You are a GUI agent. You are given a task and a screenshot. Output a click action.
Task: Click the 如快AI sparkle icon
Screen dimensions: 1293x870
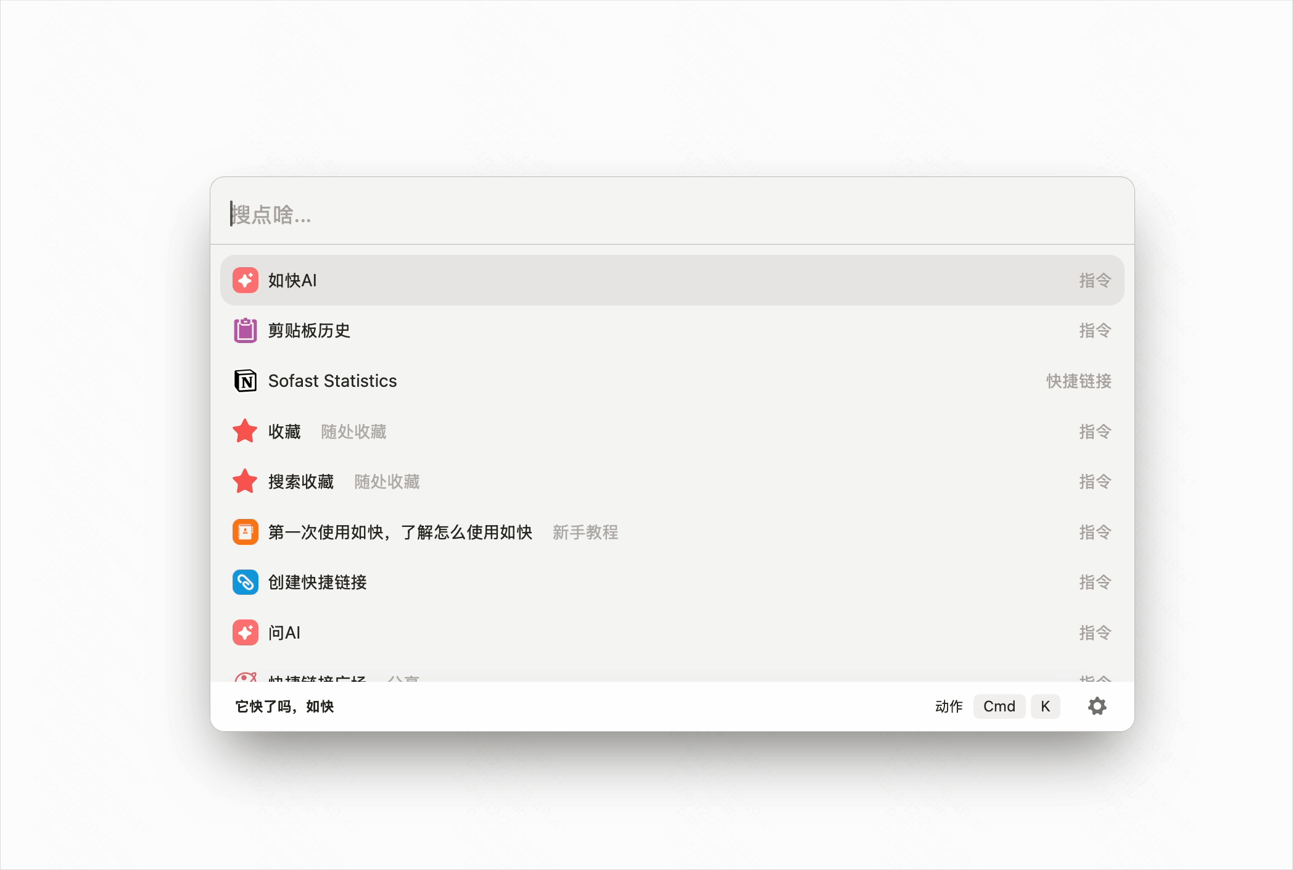[245, 280]
